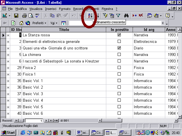This screenshot has height=136, width=182.
Task: Open the Vai dropdown
Action: tap(54, 23)
